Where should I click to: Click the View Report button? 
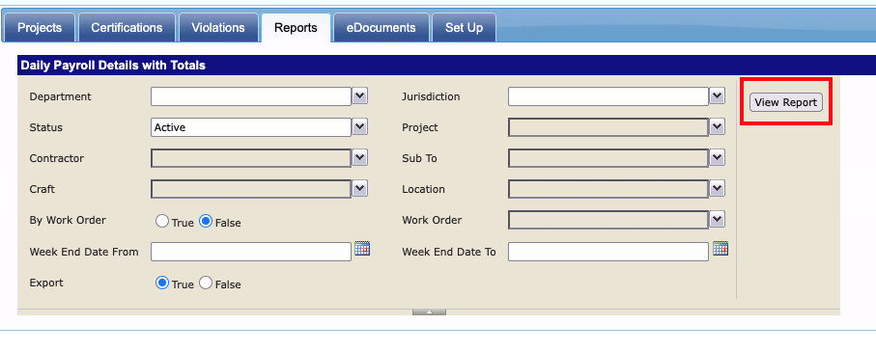coord(786,102)
